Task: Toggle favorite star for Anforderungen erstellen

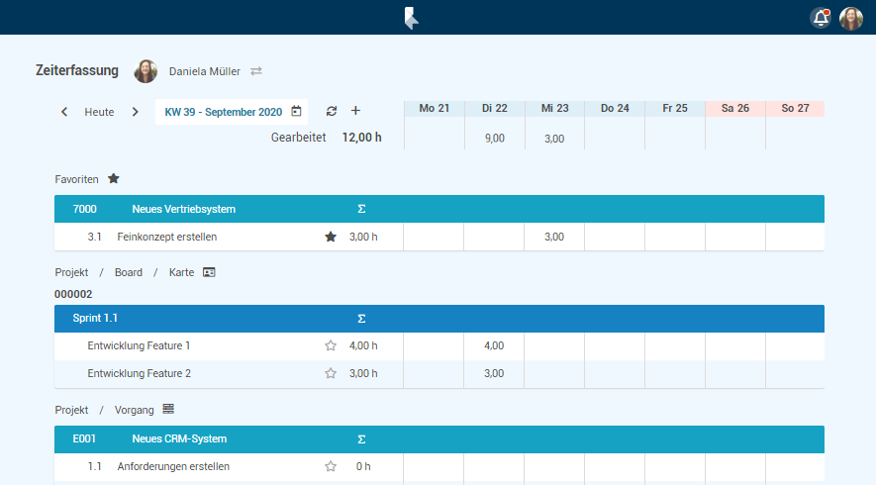Action: 331,466
